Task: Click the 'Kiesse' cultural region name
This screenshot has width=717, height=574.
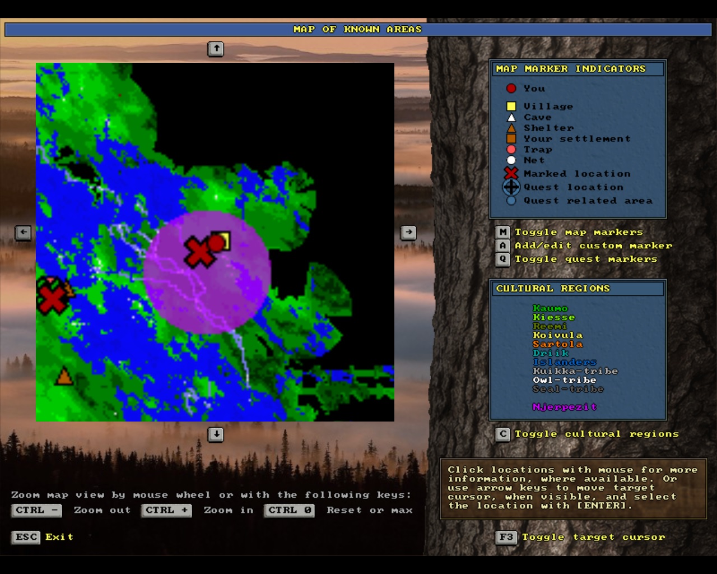Action: [553, 317]
